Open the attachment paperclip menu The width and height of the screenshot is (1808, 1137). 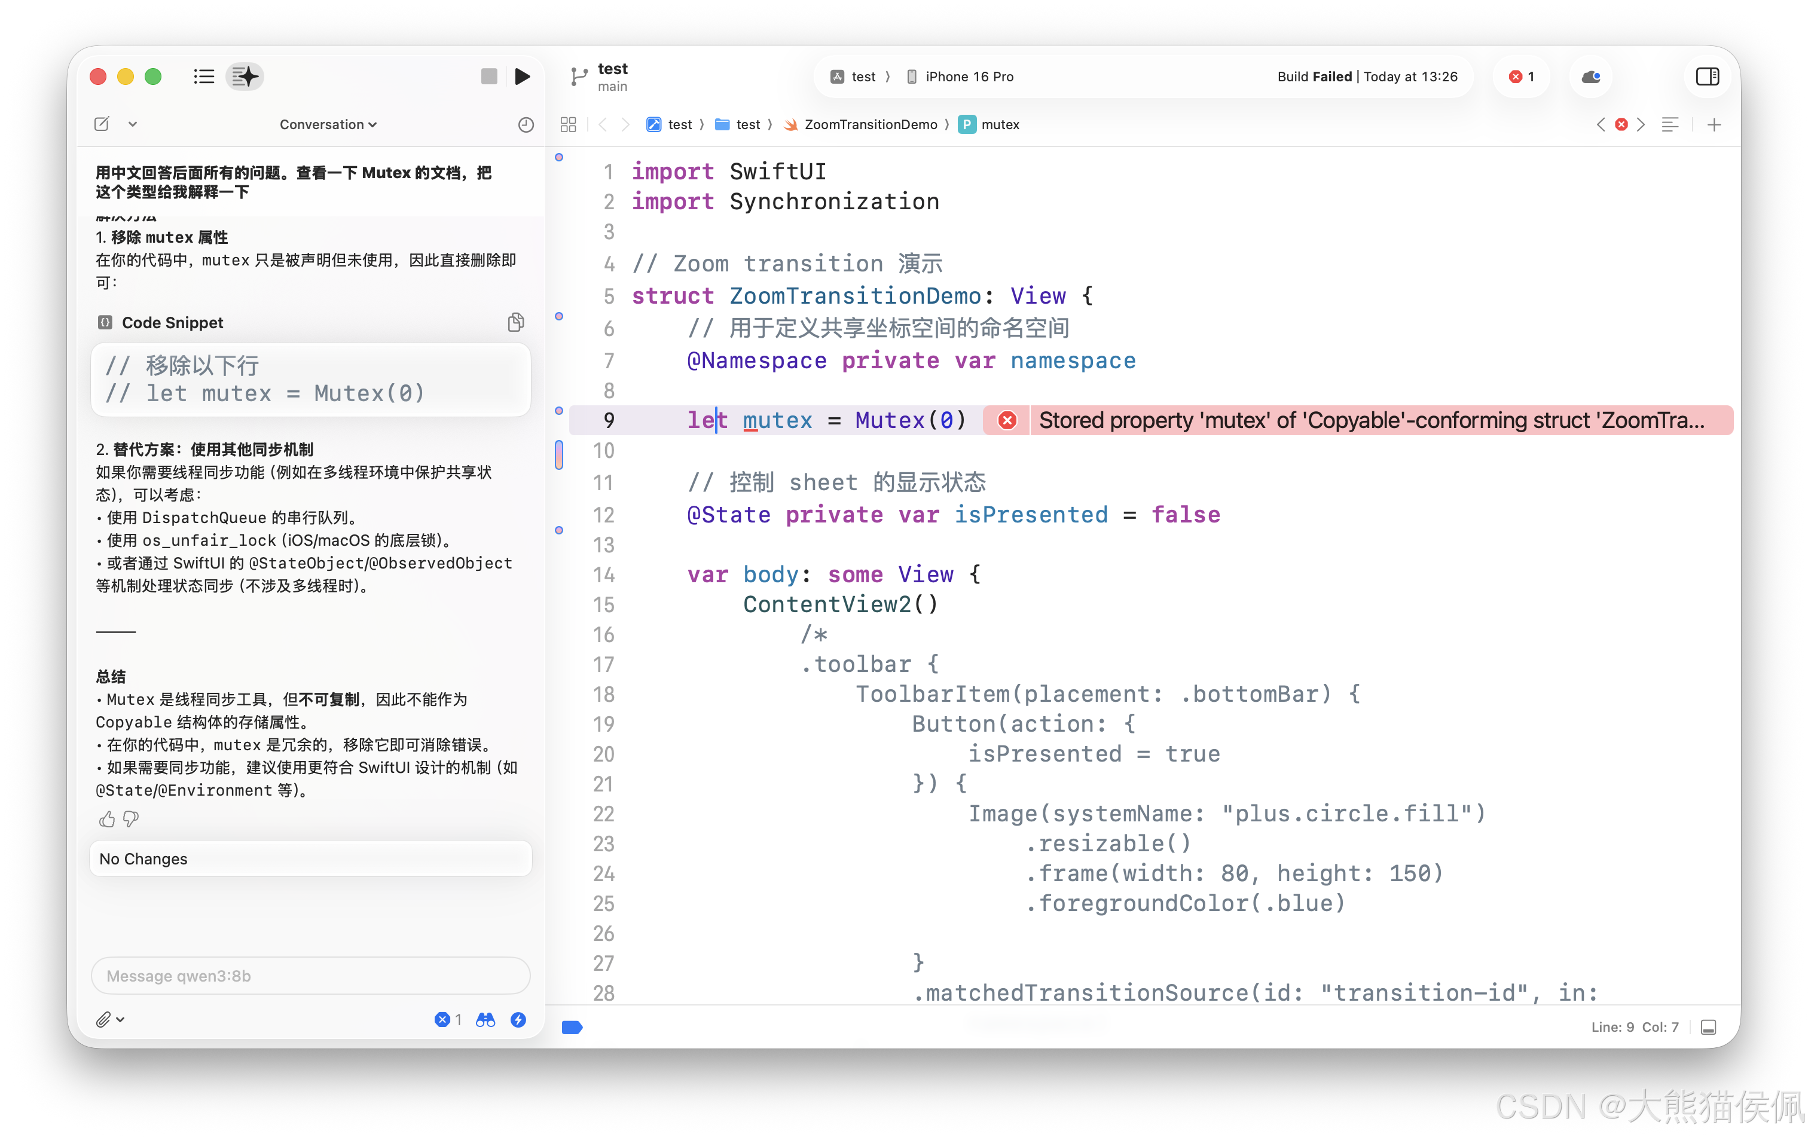[x=109, y=1019]
